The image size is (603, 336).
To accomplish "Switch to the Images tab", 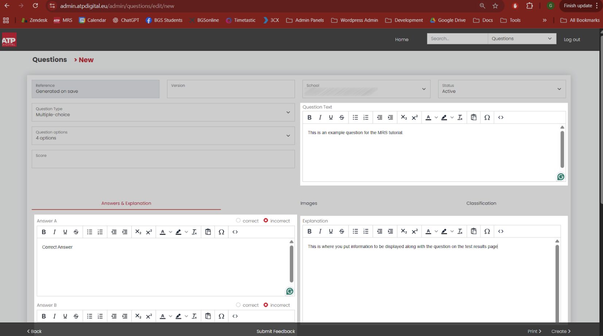I will pyautogui.click(x=308, y=203).
